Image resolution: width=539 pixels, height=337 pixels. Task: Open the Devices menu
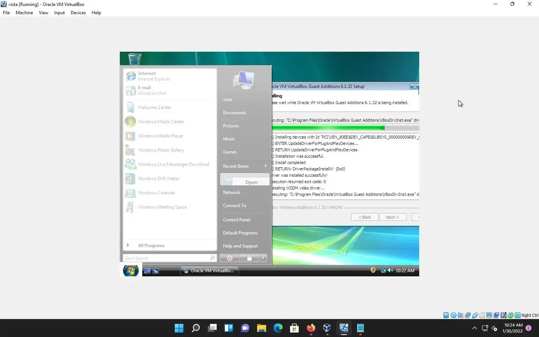[78, 13]
